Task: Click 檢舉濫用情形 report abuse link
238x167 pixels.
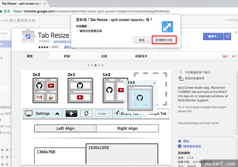Action: tap(192, 146)
